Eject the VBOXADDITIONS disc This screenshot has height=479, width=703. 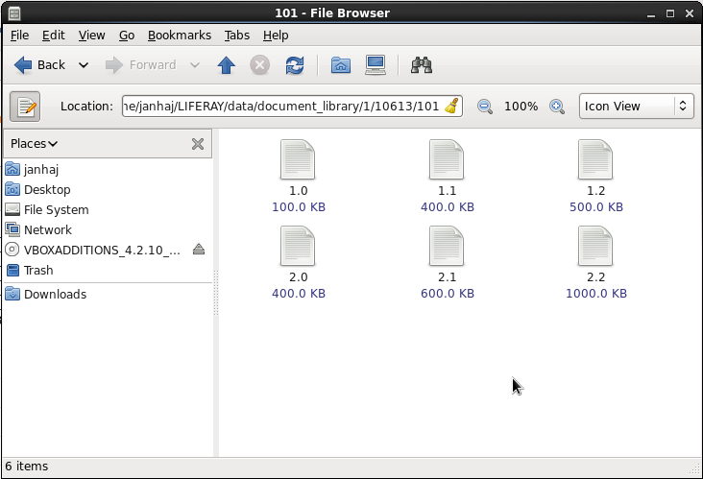[199, 250]
